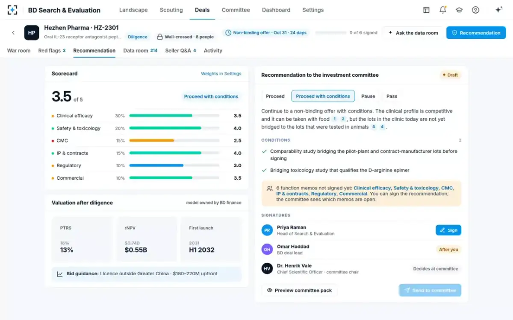Click the Clinical efficacy score bar
Screen dimensions: 513x320
pyautogui.click(x=174, y=116)
